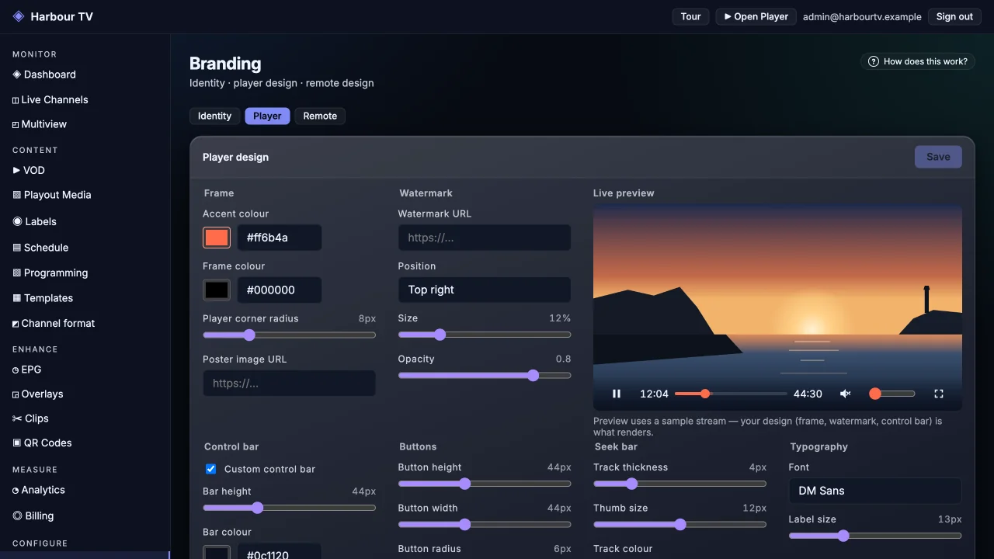
Task: Click the Harbour TV diamond logo icon
Action: [19, 16]
